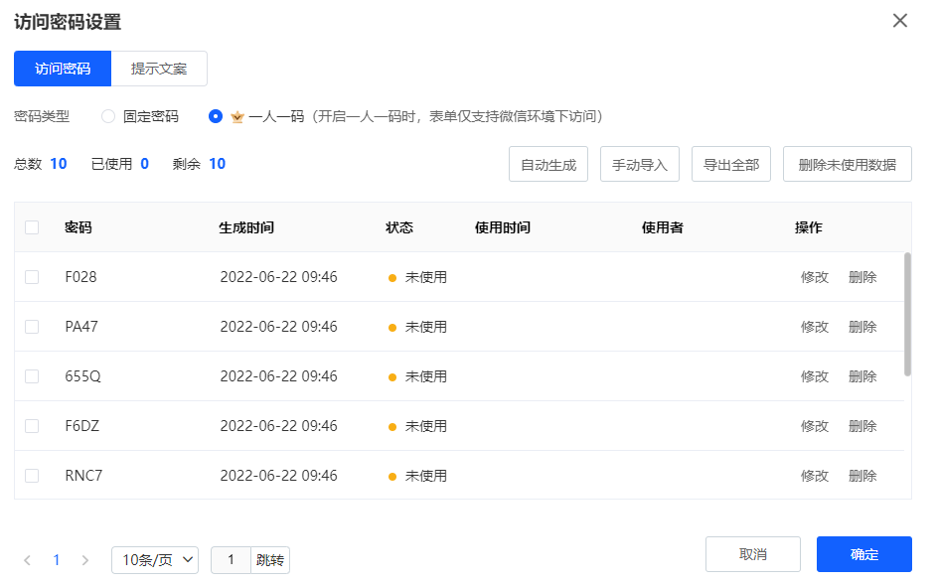Click the 手动导入 button

639,165
